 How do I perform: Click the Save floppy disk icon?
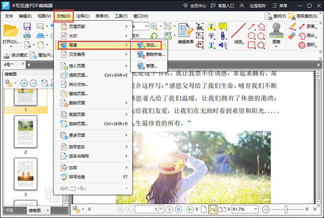[x=27, y=26]
